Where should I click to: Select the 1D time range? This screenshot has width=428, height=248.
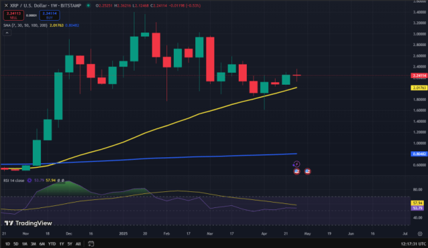click(7, 244)
